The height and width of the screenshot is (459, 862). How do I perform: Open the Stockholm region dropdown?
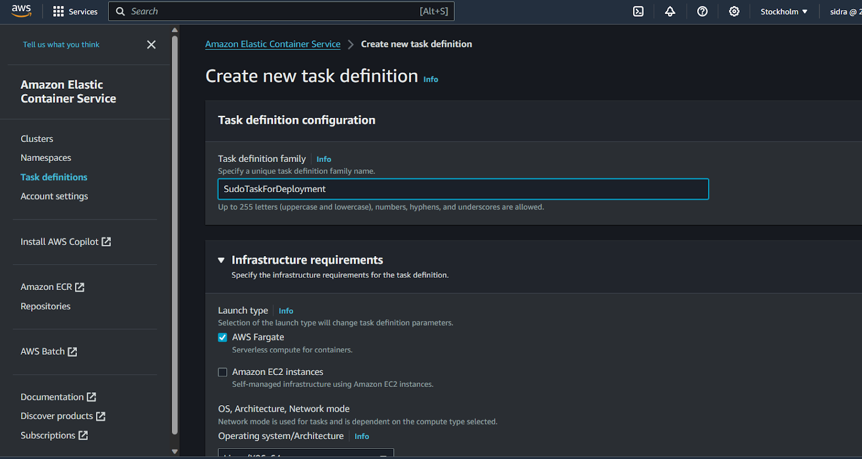point(784,11)
